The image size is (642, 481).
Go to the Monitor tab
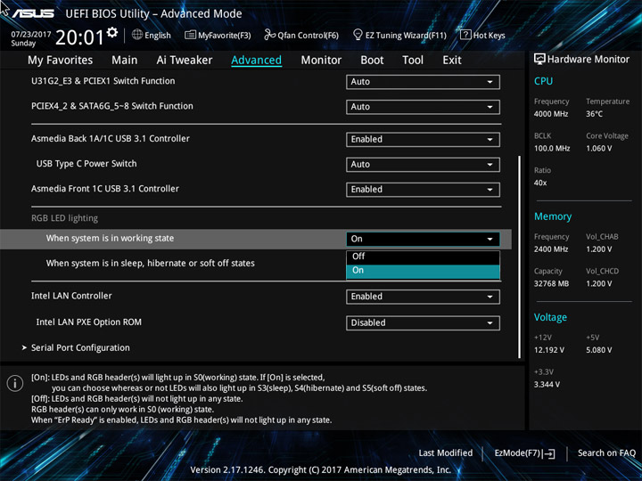(x=321, y=61)
